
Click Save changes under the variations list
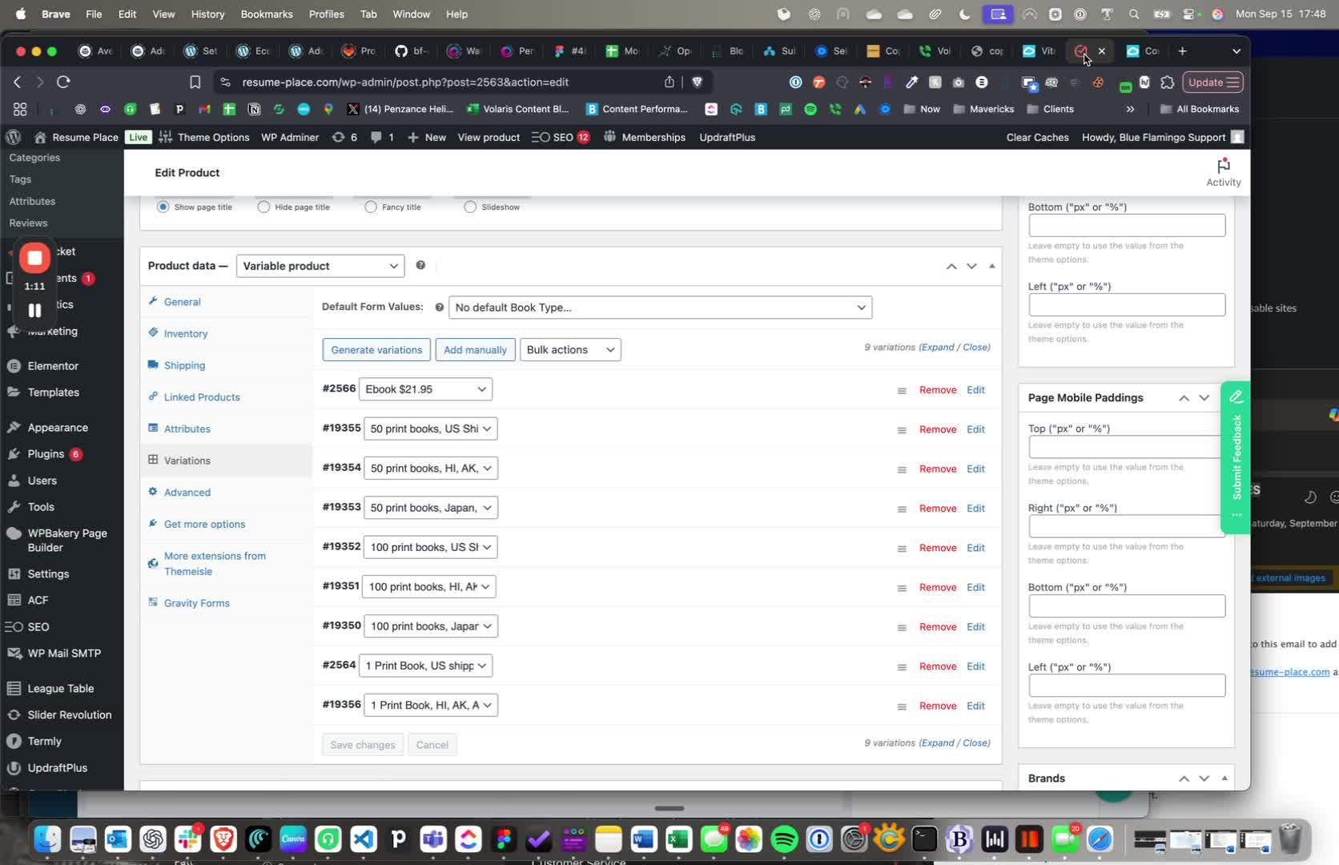point(363,745)
